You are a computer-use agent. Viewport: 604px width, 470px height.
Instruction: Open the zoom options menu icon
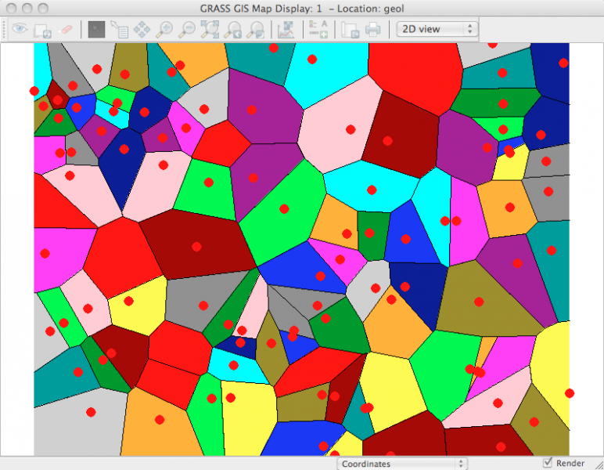click(255, 30)
